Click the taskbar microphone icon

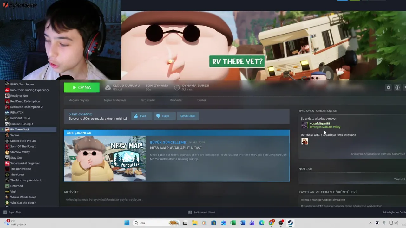click(x=384, y=223)
